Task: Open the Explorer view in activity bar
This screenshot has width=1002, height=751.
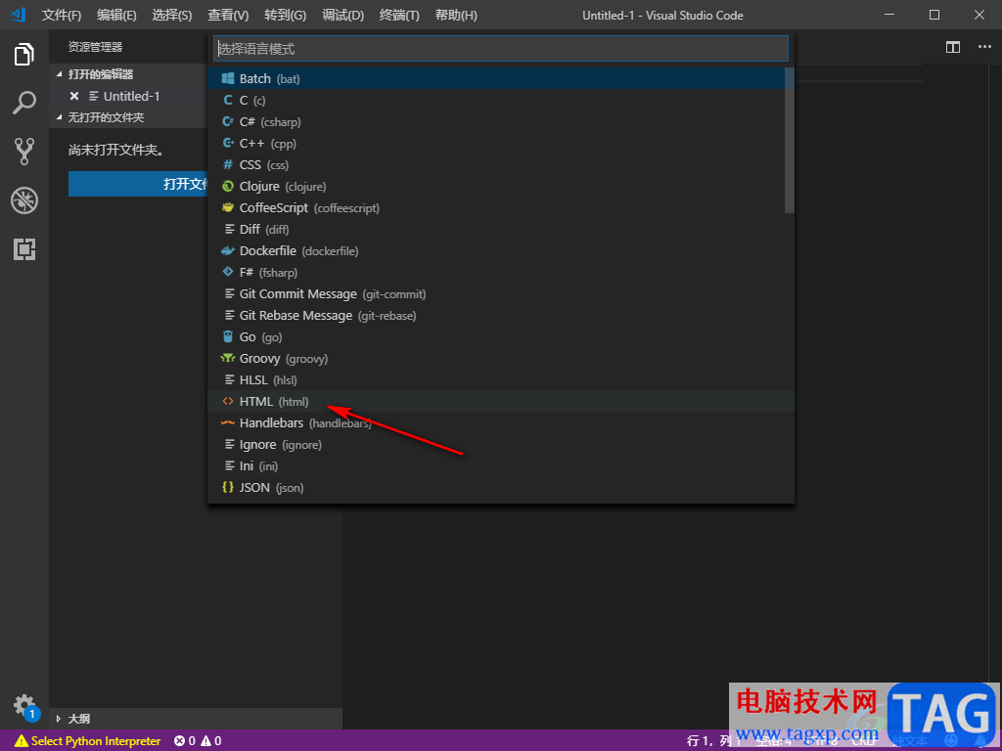Action: (x=24, y=54)
